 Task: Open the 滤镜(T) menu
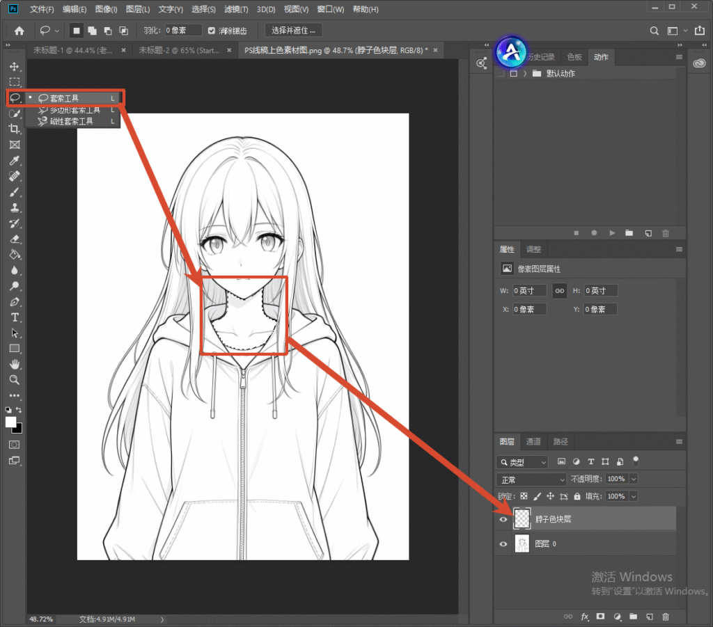coord(236,9)
